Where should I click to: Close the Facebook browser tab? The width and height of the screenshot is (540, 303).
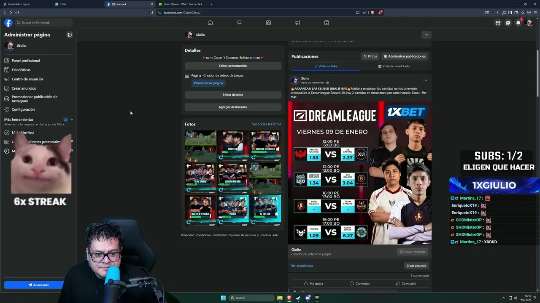click(152, 4)
